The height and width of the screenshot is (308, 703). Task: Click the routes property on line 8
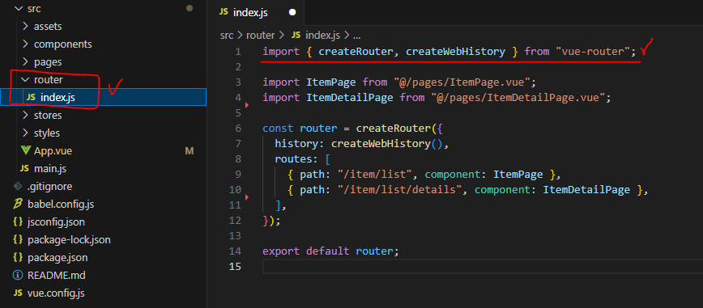[x=294, y=159]
